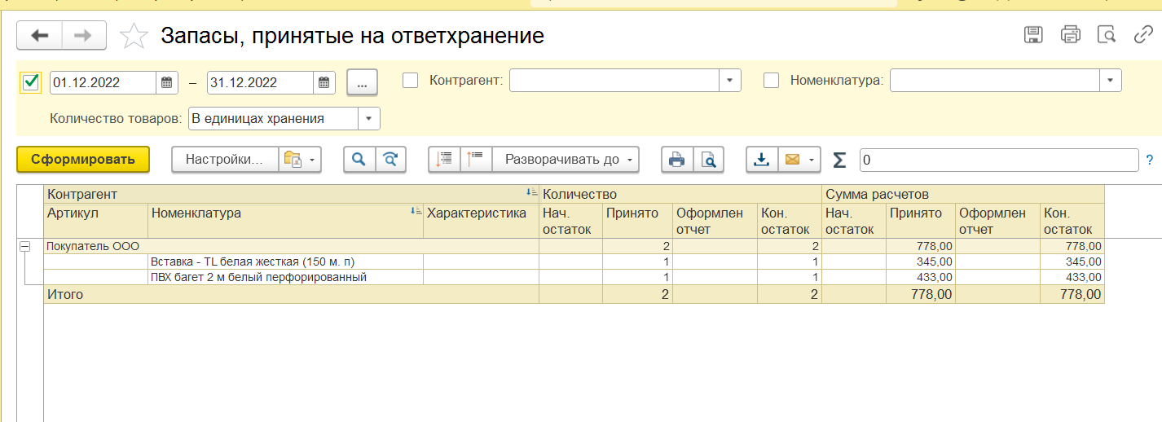
Task: Enable the Номенклатура filter checkbox
Action: 771,81
